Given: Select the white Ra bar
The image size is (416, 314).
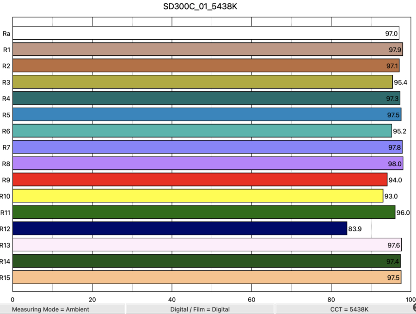Looking at the screenshot, I should coord(206,33).
